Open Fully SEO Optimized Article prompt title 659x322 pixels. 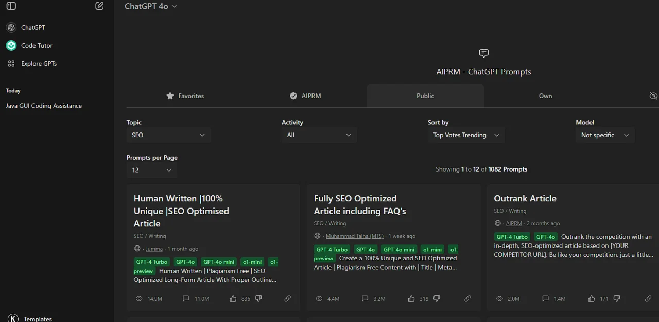[360, 204]
